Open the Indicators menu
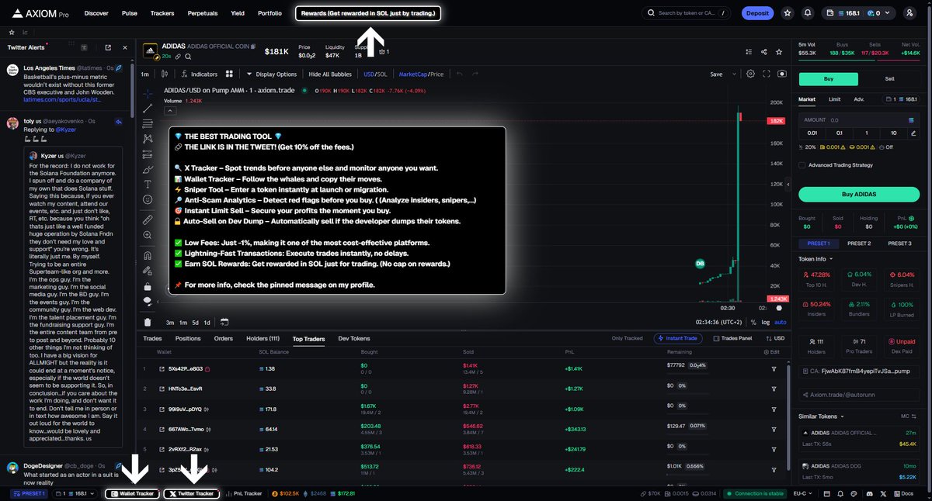Screen dimensions: 932x501 point(200,74)
